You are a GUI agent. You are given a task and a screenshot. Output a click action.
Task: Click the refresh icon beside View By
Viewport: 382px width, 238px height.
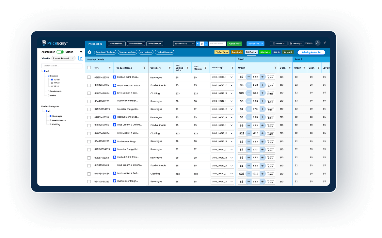[x=81, y=58]
